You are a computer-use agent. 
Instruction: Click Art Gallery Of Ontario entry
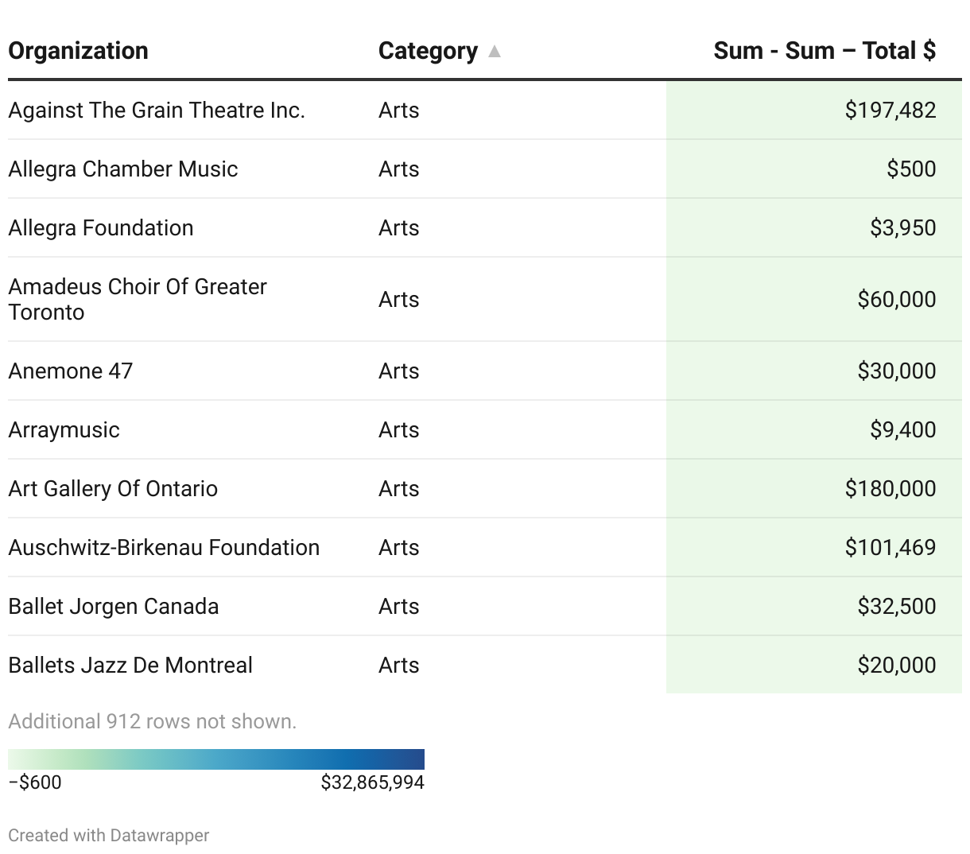(113, 488)
